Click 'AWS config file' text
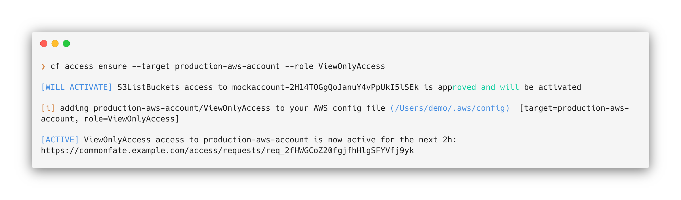681x200 pixels. click(349, 108)
